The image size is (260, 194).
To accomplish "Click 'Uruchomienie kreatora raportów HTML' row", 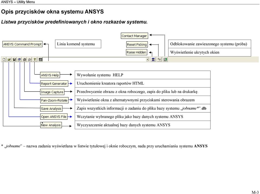I will [x=143, y=83].
